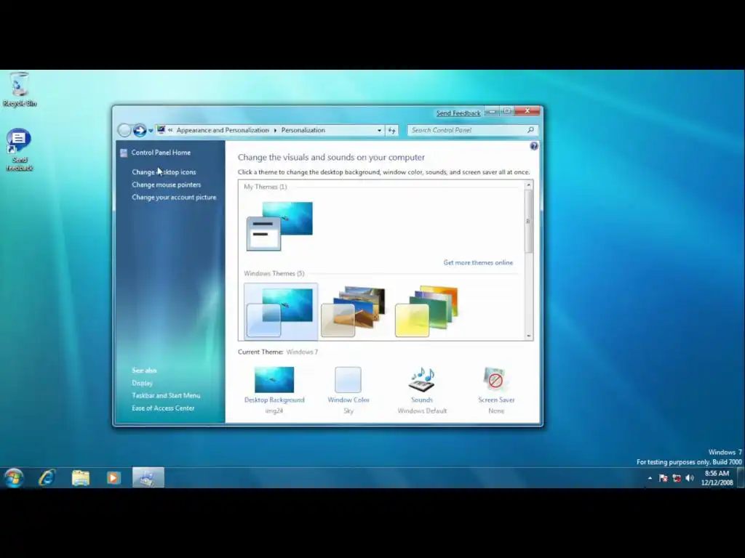The height and width of the screenshot is (558, 745).
Task: Show hidden tray icons arrow
Action: [650, 478]
